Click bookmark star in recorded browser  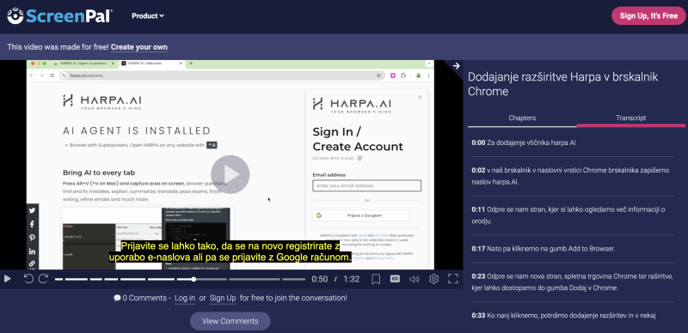378,76
